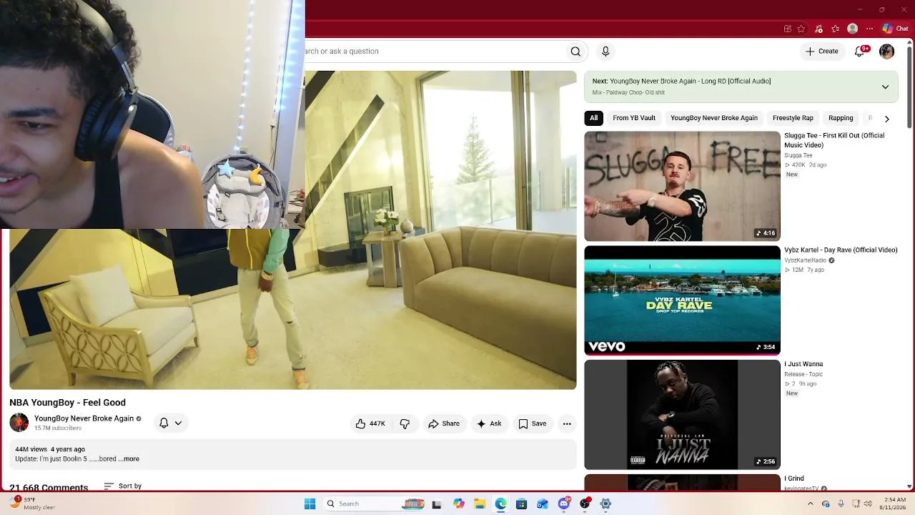Viewport: 915px width, 515px height.
Task: Select the From YB Vault chip
Action: (634, 118)
